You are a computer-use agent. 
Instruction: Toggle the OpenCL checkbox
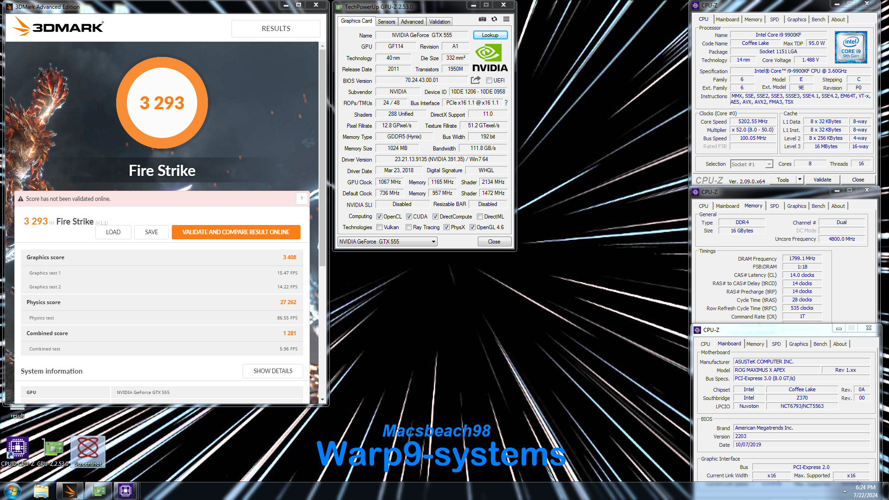(379, 217)
